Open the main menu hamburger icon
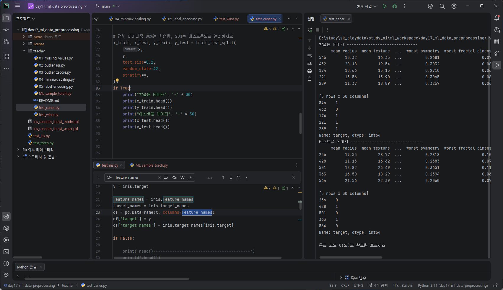This screenshot has height=290, width=503. (x=18, y=6)
